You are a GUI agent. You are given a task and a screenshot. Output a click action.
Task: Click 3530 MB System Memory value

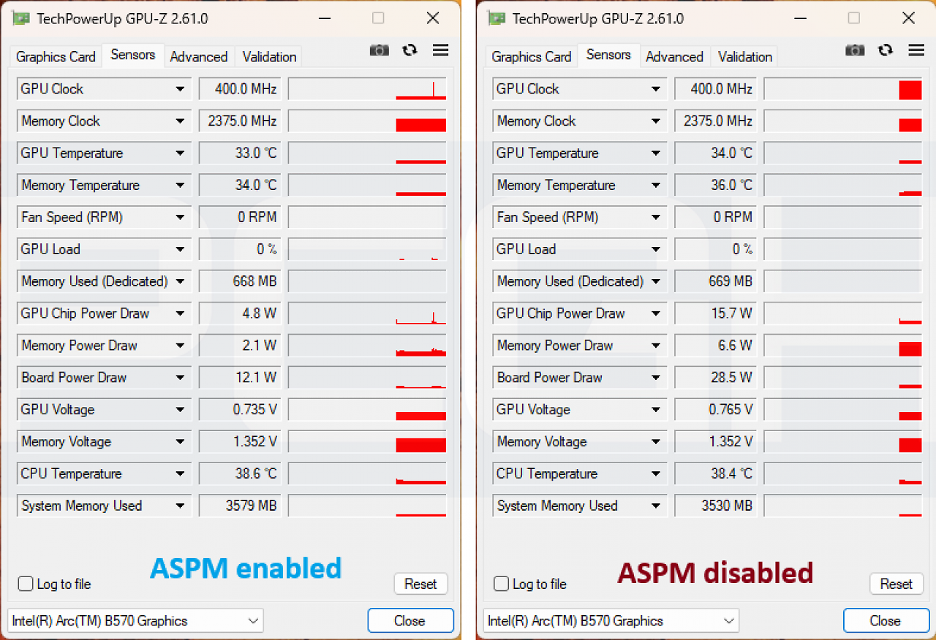[716, 506]
